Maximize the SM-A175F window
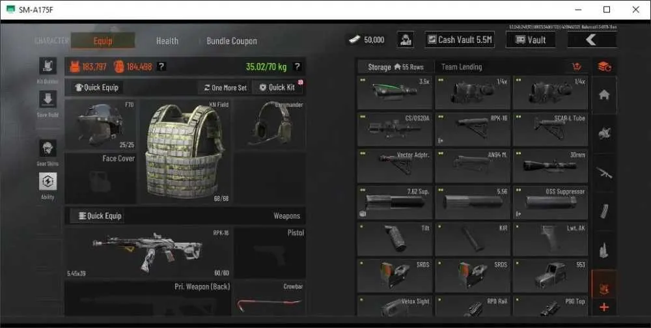This screenshot has height=328, width=651. point(607,10)
